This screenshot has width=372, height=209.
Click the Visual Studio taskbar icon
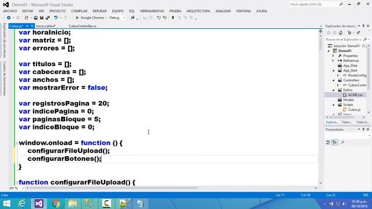(39, 204)
